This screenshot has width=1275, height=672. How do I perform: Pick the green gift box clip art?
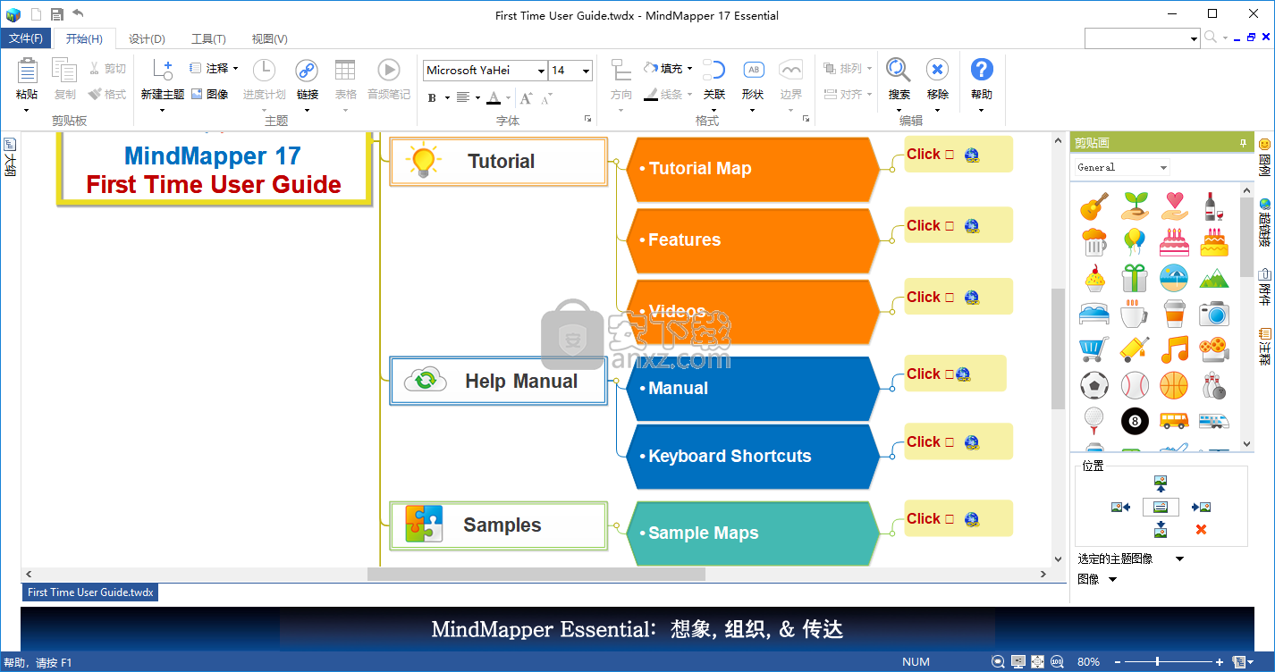coord(1135,278)
